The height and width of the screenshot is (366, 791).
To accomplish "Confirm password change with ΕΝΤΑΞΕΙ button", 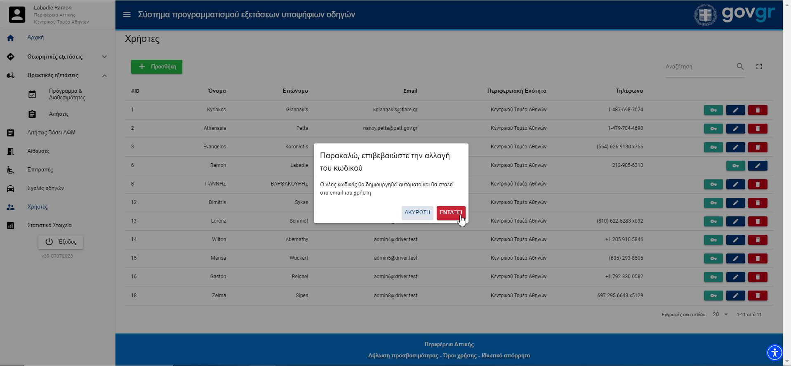I will pos(450,213).
